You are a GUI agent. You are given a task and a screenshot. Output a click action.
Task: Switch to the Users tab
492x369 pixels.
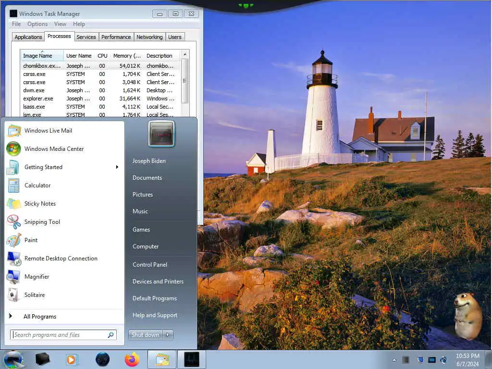click(x=175, y=37)
